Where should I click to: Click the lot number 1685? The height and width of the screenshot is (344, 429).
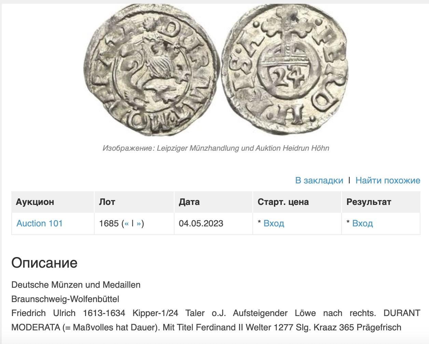coord(109,224)
